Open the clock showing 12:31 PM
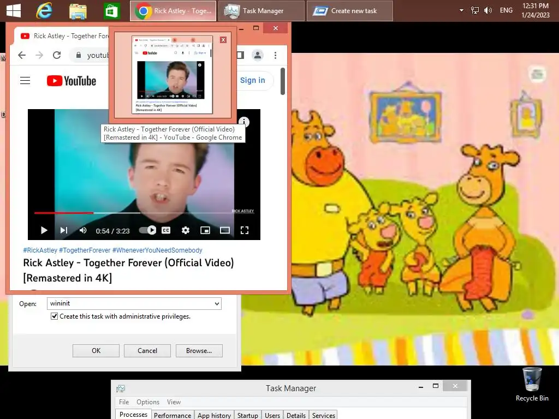Screen dimensions: 559x419 point(535,10)
